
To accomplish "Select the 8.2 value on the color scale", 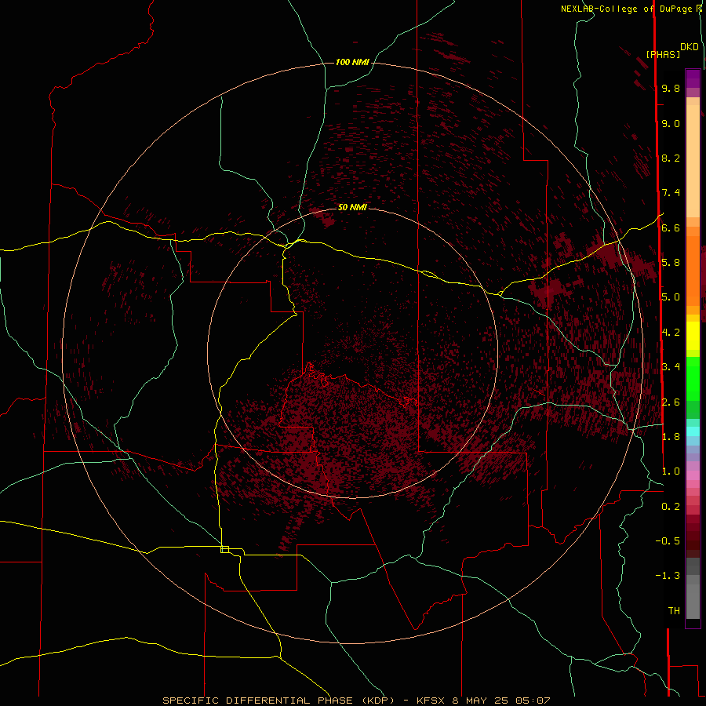I will click(x=671, y=158).
